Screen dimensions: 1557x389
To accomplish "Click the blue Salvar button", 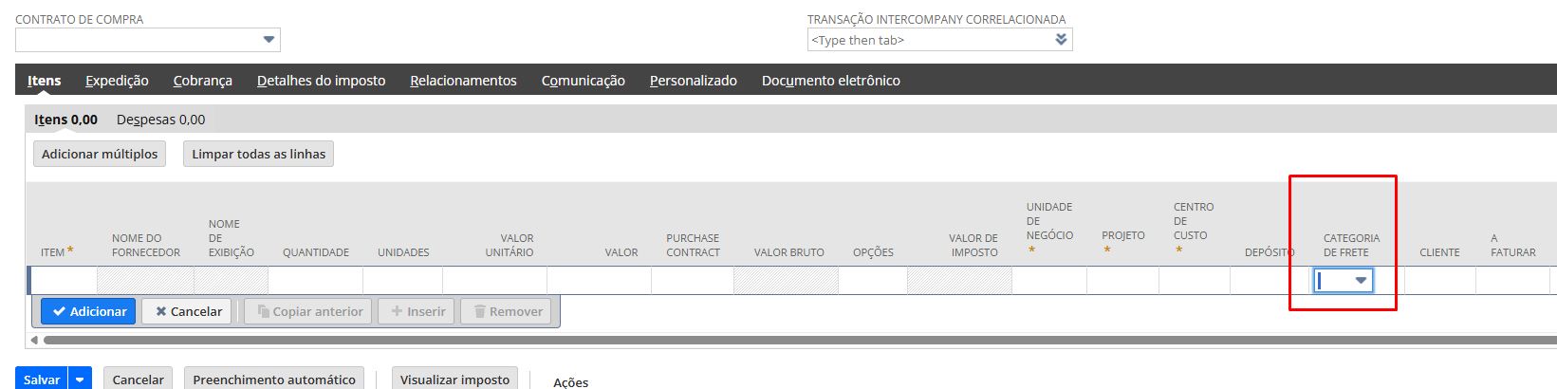I will tap(42, 380).
